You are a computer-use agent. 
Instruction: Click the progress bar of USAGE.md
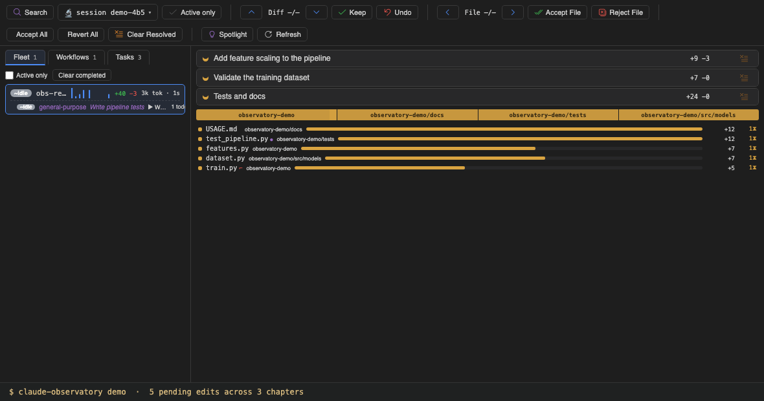click(x=504, y=129)
